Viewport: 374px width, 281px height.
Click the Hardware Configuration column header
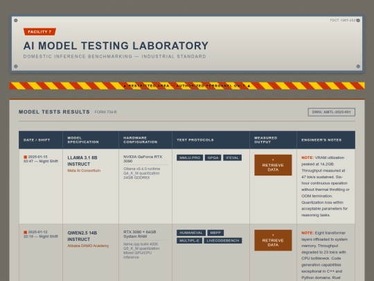[145, 140]
